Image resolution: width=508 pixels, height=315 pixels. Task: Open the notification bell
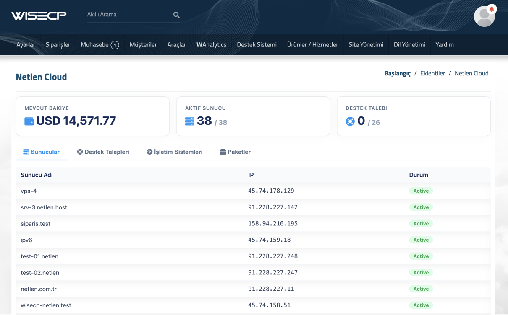492,9
